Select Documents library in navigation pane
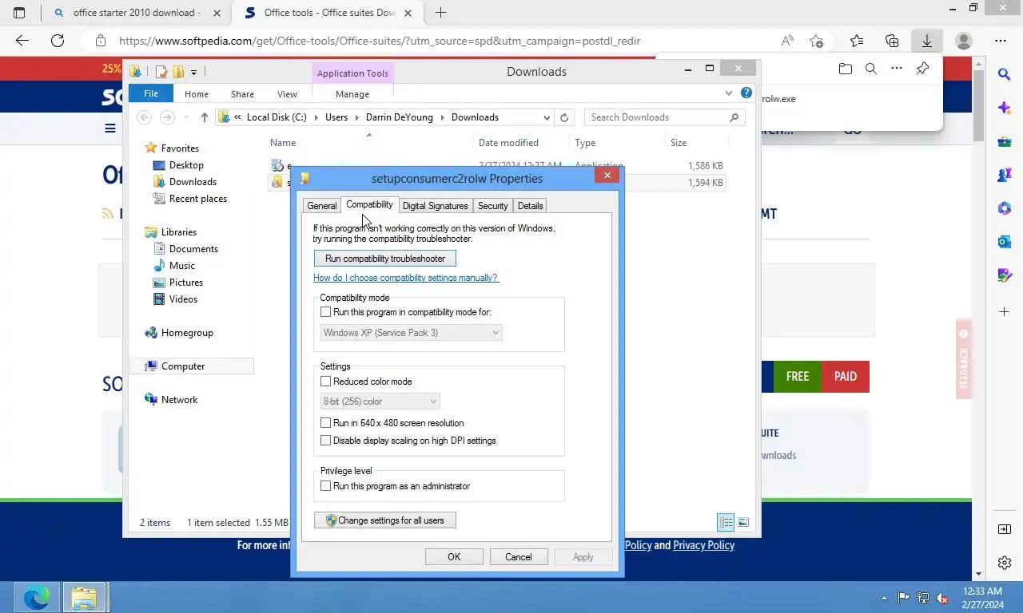 193,249
